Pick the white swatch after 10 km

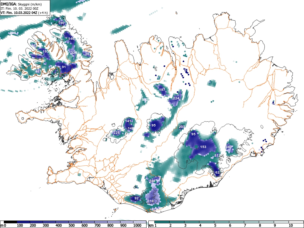pyautogui.click(x=296, y=222)
